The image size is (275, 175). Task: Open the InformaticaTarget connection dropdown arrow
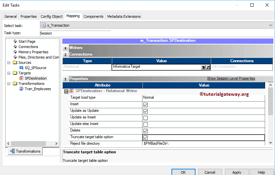tap(203, 67)
